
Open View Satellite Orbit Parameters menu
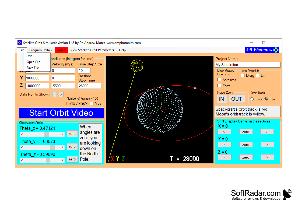92,50
